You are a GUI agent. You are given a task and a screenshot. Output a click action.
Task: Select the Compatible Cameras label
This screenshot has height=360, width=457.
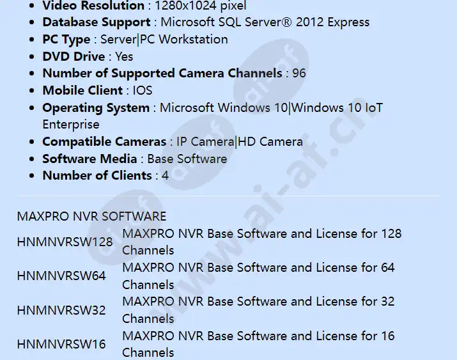coord(104,142)
